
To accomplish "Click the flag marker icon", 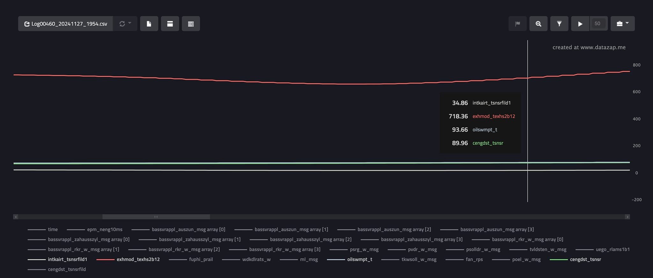I will (x=517, y=24).
